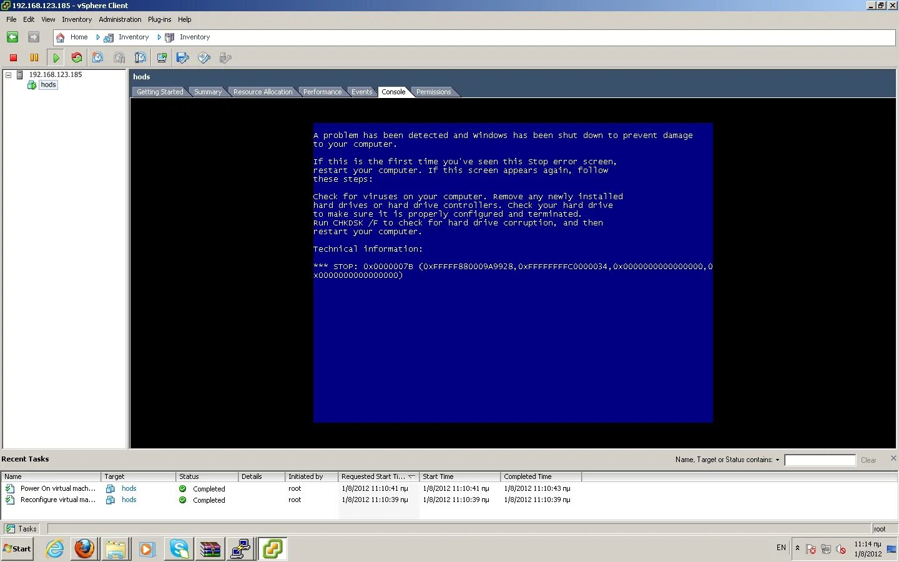Image resolution: width=899 pixels, height=562 pixels.
Task: Click the grey Forward navigation arrow
Action: tap(34, 37)
